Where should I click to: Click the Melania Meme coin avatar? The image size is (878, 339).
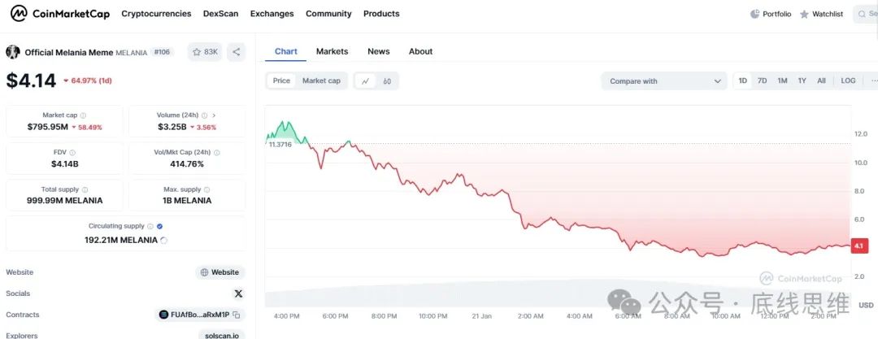[x=13, y=52]
